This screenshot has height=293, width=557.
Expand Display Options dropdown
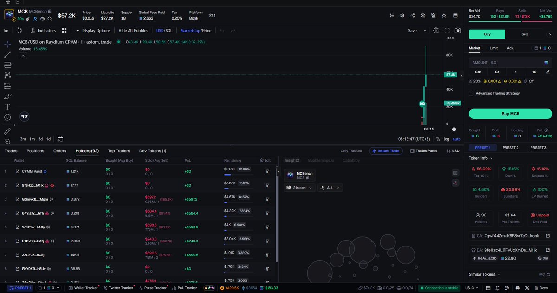93,31
